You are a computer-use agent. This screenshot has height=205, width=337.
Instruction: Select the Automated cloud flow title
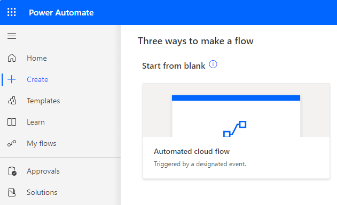[x=192, y=151]
